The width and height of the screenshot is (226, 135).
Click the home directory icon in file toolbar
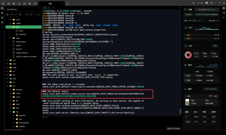pyautogui.click(x=8, y=14)
